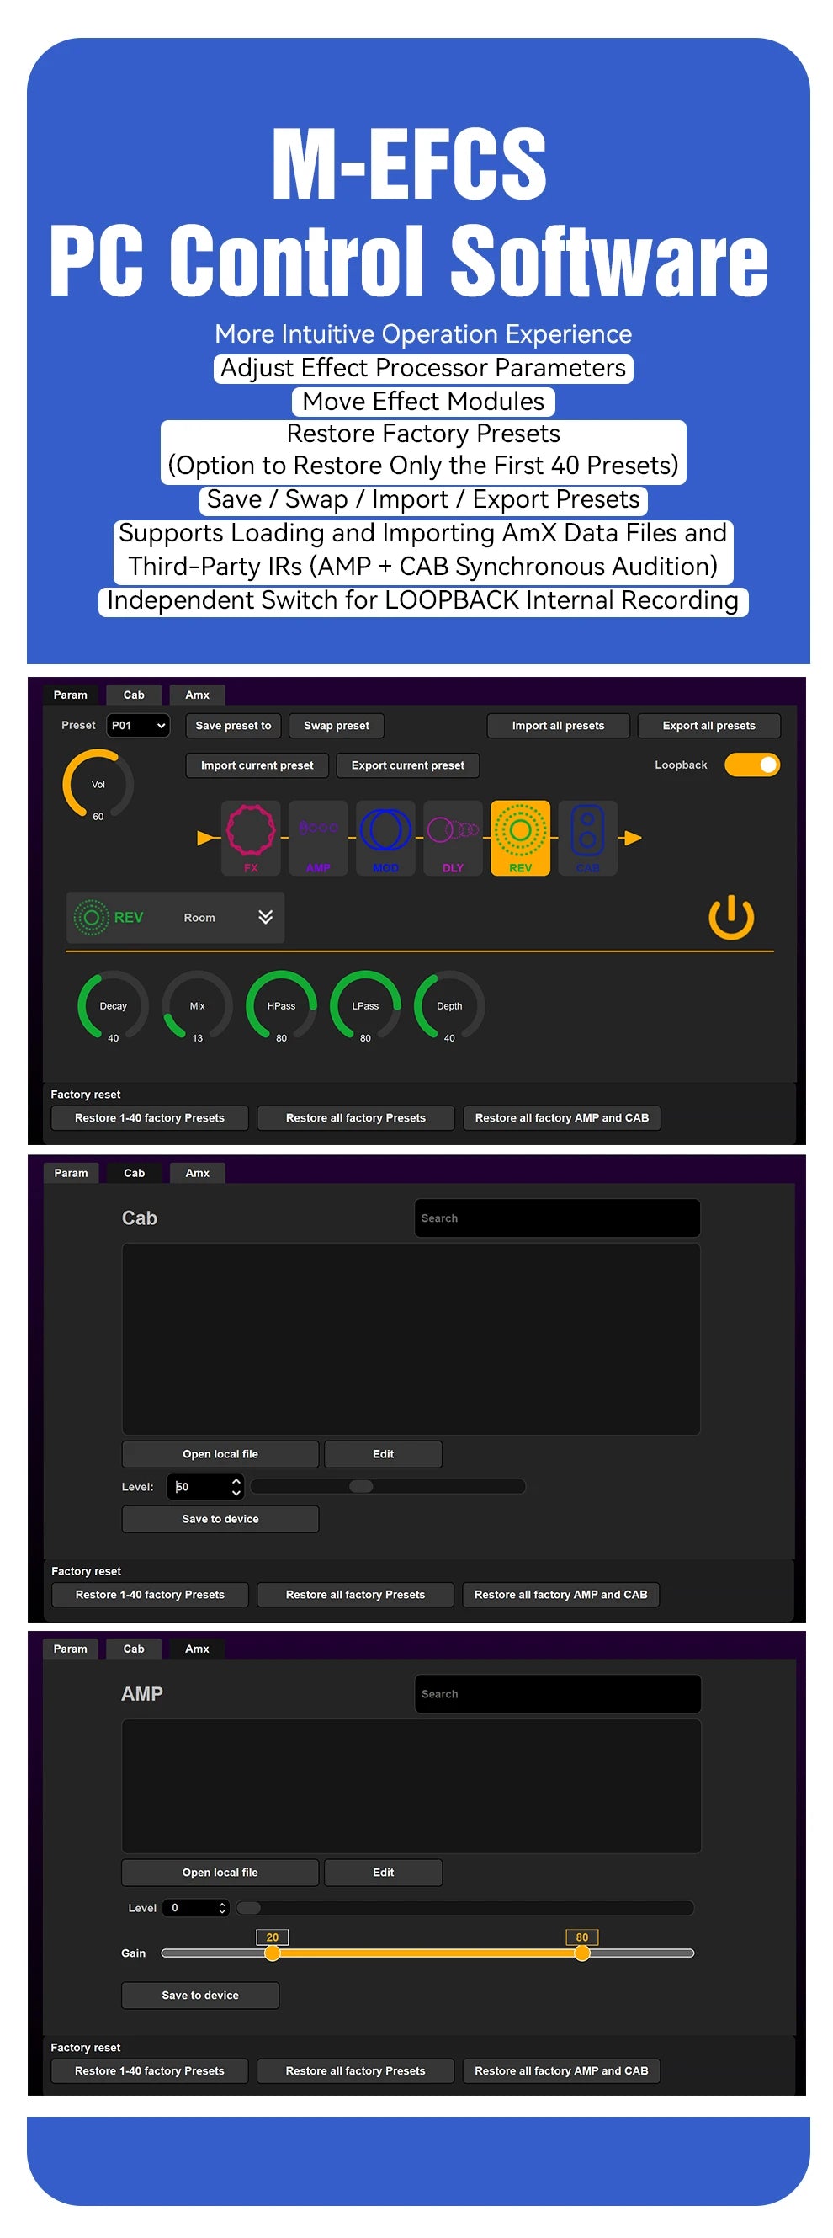Viewport: 833px width, 2238px height.
Task: Click the Mix knob
Action: point(197,1006)
